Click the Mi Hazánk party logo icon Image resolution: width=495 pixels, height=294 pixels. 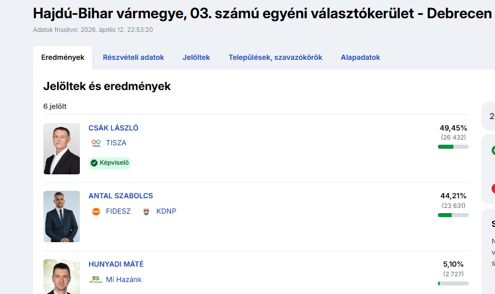point(96,280)
